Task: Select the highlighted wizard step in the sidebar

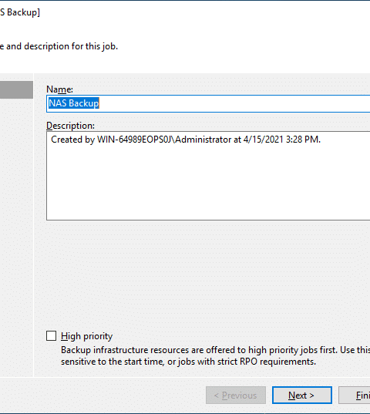Action: click(x=16, y=89)
